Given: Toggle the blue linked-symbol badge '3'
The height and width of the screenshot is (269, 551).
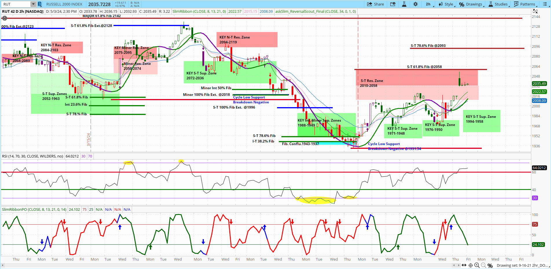Looking at the screenshot, I should 39,4.
